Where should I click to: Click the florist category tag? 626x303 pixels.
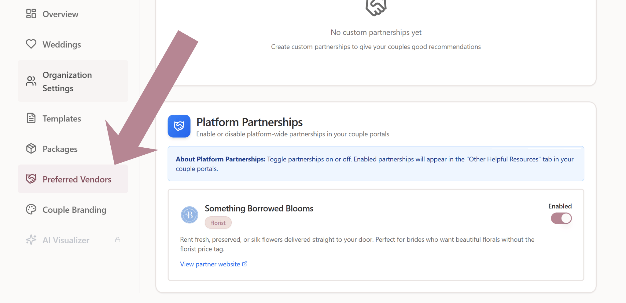[x=218, y=223]
